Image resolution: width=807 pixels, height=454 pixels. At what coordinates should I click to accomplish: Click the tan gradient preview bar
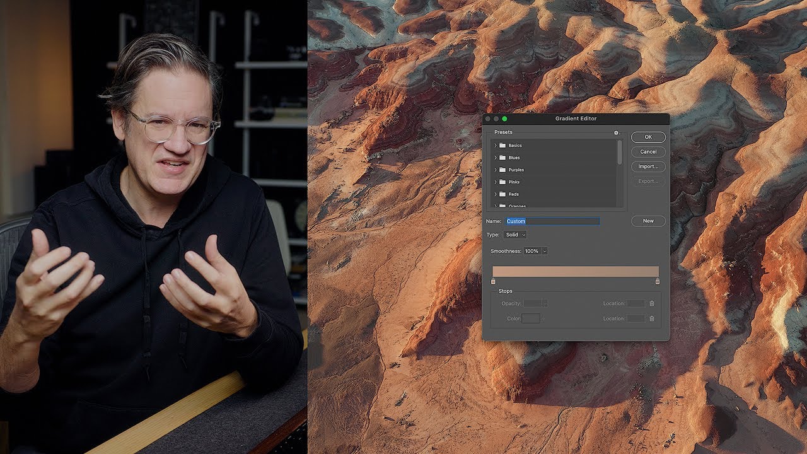click(576, 271)
